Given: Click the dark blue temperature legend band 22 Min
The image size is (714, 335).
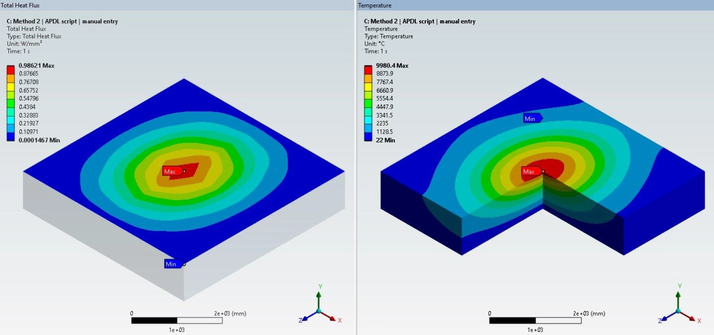Looking at the screenshot, I should pyautogui.click(x=368, y=137).
